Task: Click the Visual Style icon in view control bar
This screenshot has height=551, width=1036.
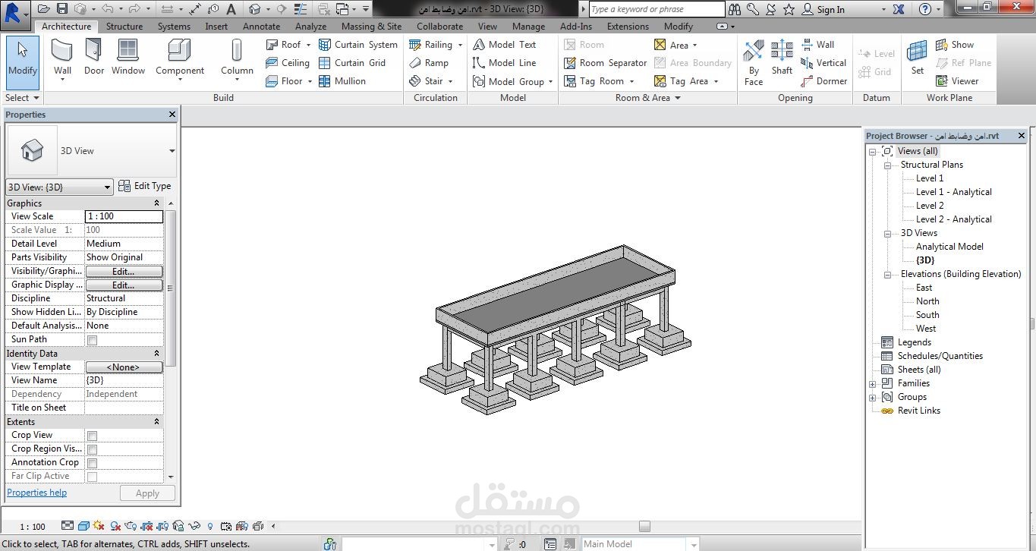Action: pos(83,526)
